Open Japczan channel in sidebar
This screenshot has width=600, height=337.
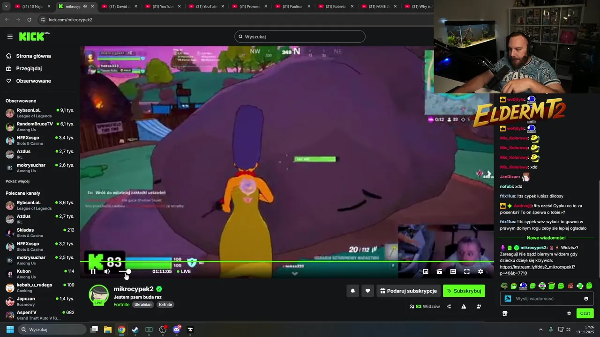coord(40,301)
